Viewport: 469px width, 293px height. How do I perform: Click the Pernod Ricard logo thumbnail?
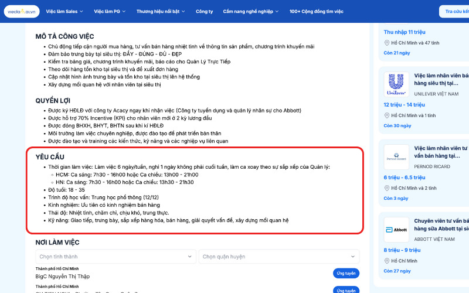tap(396, 157)
